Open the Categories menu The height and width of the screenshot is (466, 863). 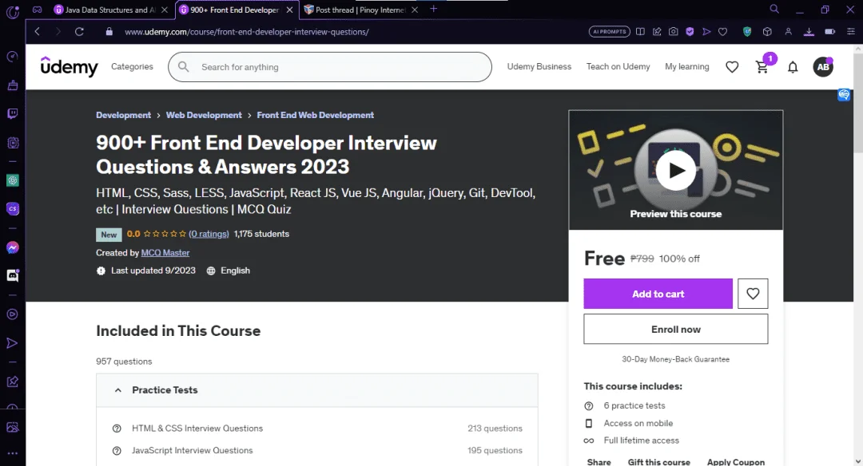pos(132,66)
